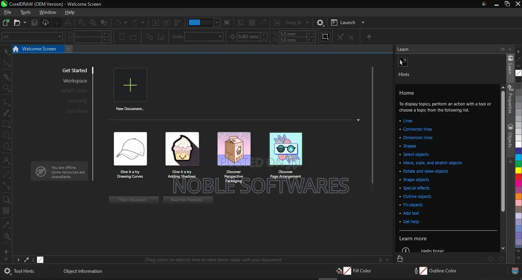Viewport: 522px width, 280px height.
Task: Toggle the full-screen preview button
Action: pos(227,23)
